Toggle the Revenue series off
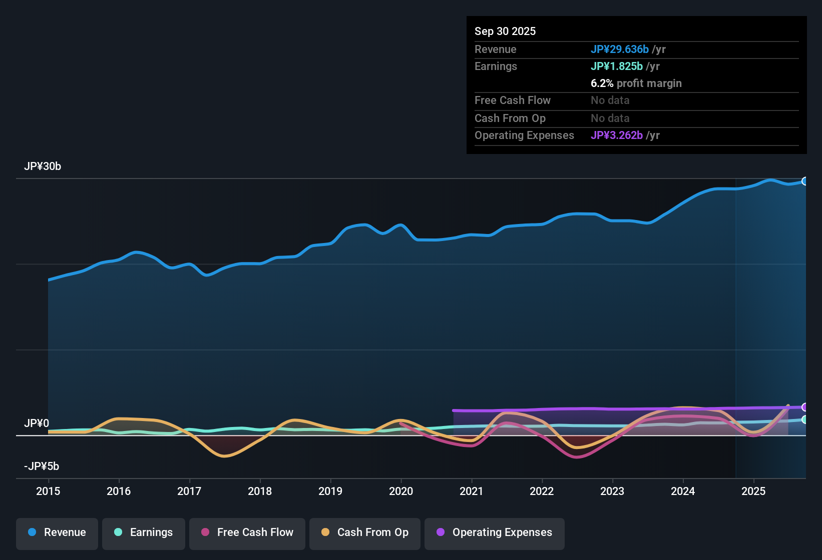Screen dimensions: 822x560 57,532
